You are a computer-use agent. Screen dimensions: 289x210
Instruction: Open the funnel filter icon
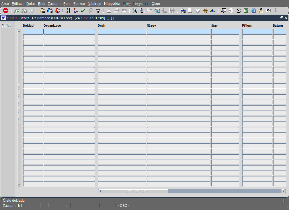pyautogui.click(x=98, y=11)
